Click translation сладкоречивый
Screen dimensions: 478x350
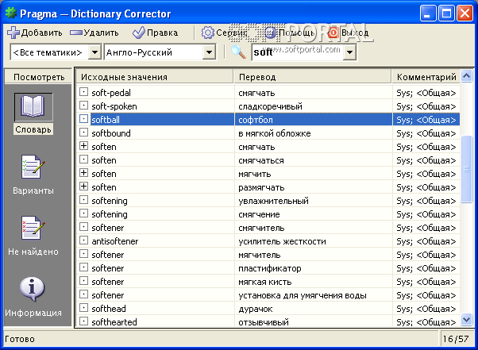(270, 106)
